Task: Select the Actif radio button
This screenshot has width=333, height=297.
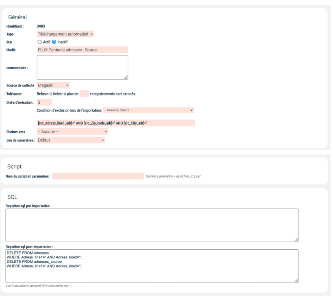Action: [x=39, y=42]
